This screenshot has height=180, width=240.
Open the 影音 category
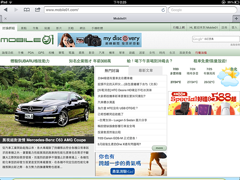tap(92, 53)
